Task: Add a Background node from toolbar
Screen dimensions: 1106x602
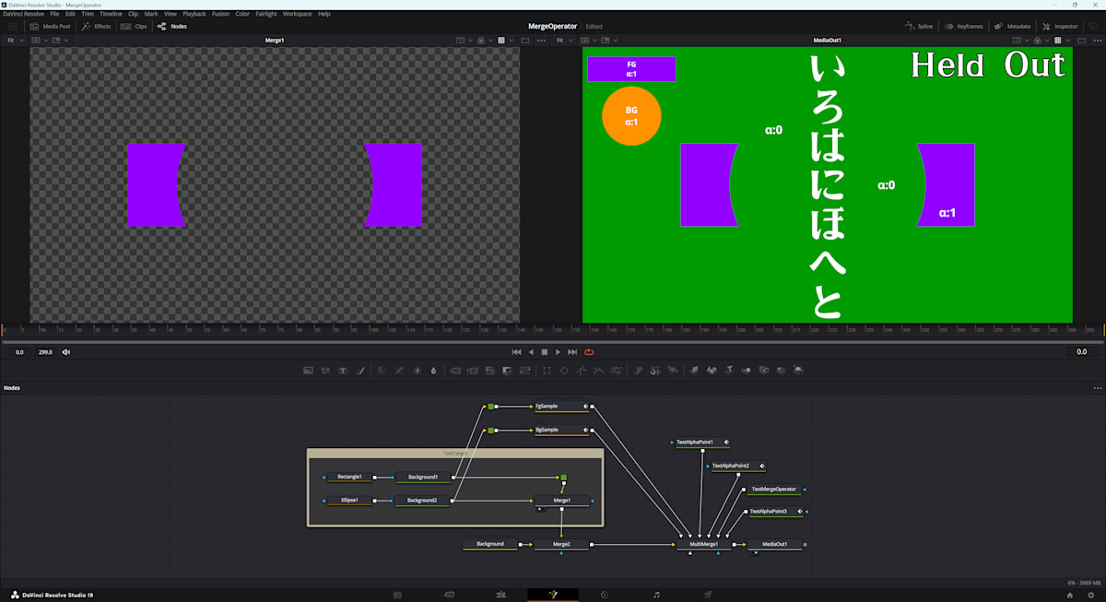Action: click(x=308, y=371)
